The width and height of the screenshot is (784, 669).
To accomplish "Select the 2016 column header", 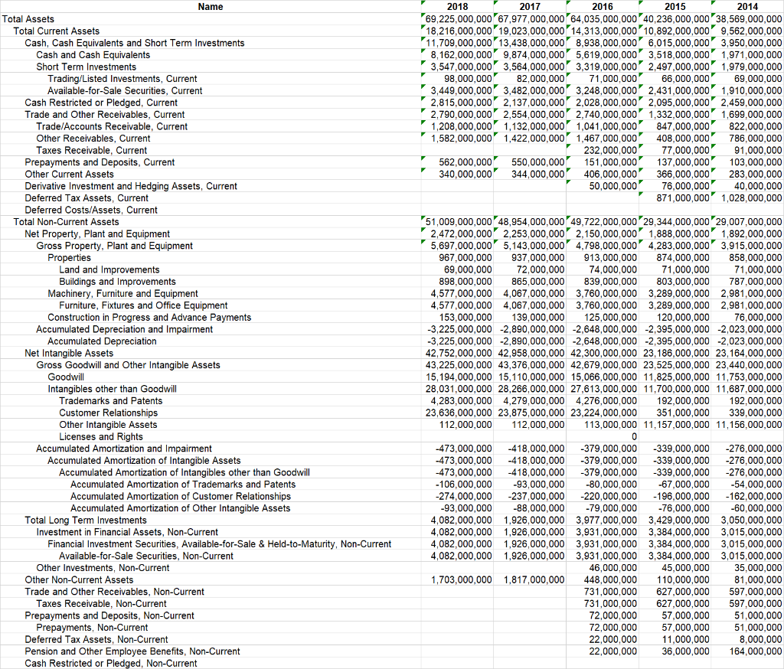I will pyautogui.click(x=603, y=6).
